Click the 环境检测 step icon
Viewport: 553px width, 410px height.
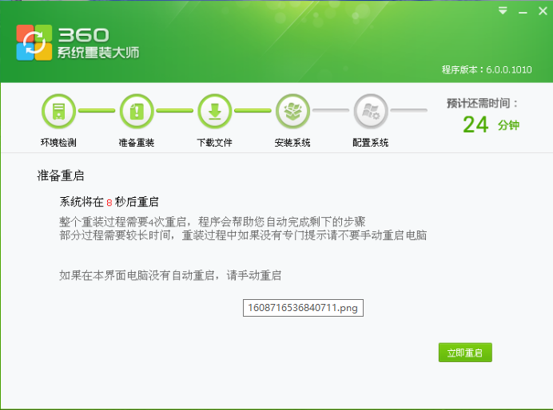tap(58, 111)
